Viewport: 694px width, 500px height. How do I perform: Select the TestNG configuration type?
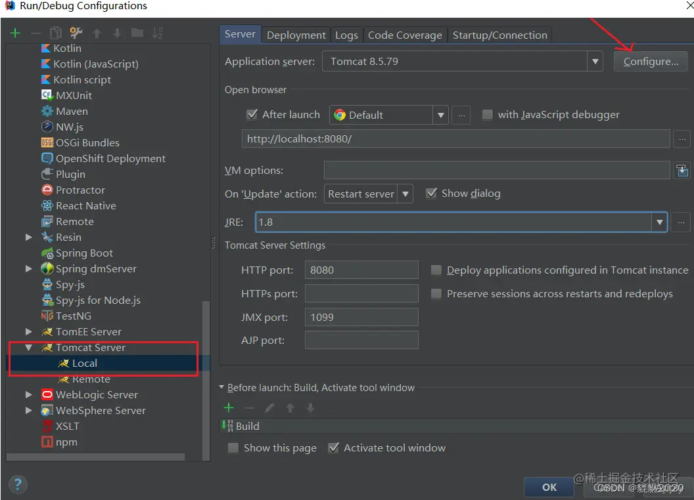click(66, 316)
